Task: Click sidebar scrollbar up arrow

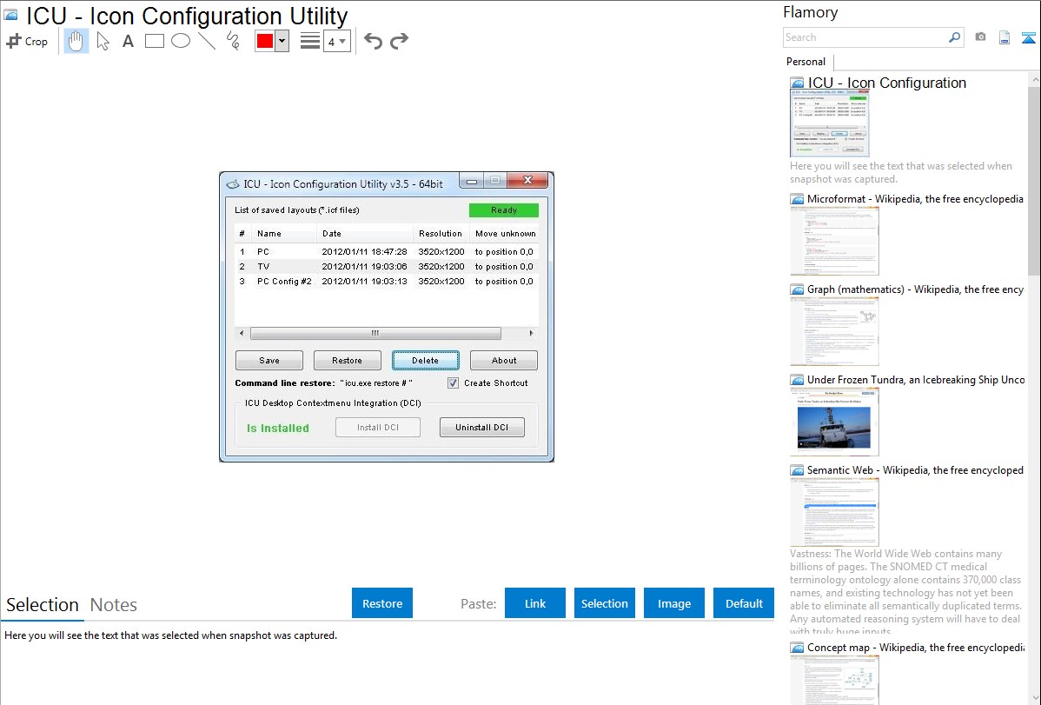Action: coord(1035,79)
